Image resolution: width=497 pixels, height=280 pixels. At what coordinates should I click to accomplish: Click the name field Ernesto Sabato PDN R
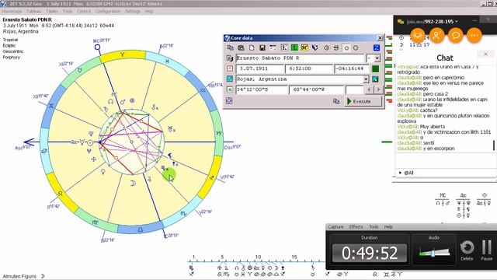(301, 58)
